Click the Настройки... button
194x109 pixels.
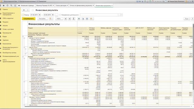(42, 19)
